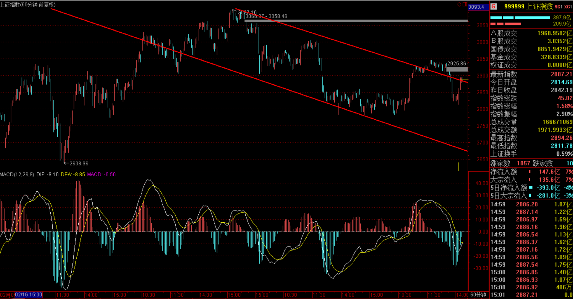Click the 5日大宗流入 -281.0亿 row

(x=531, y=196)
